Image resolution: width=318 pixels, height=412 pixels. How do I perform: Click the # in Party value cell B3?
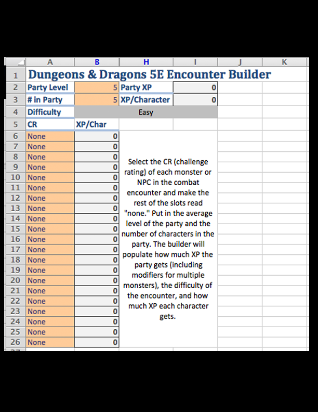click(x=97, y=100)
